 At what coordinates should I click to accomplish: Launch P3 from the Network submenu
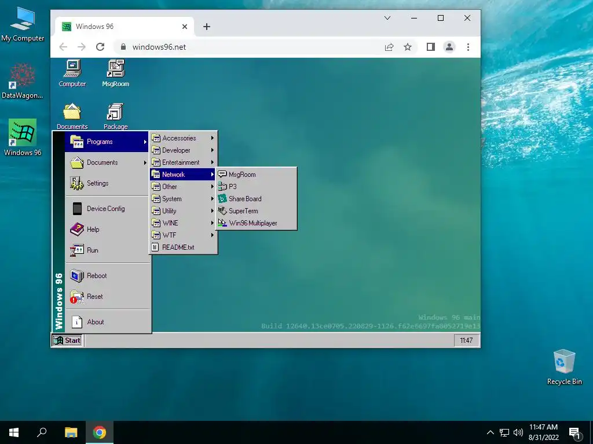pyautogui.click(x=256, y=187)
